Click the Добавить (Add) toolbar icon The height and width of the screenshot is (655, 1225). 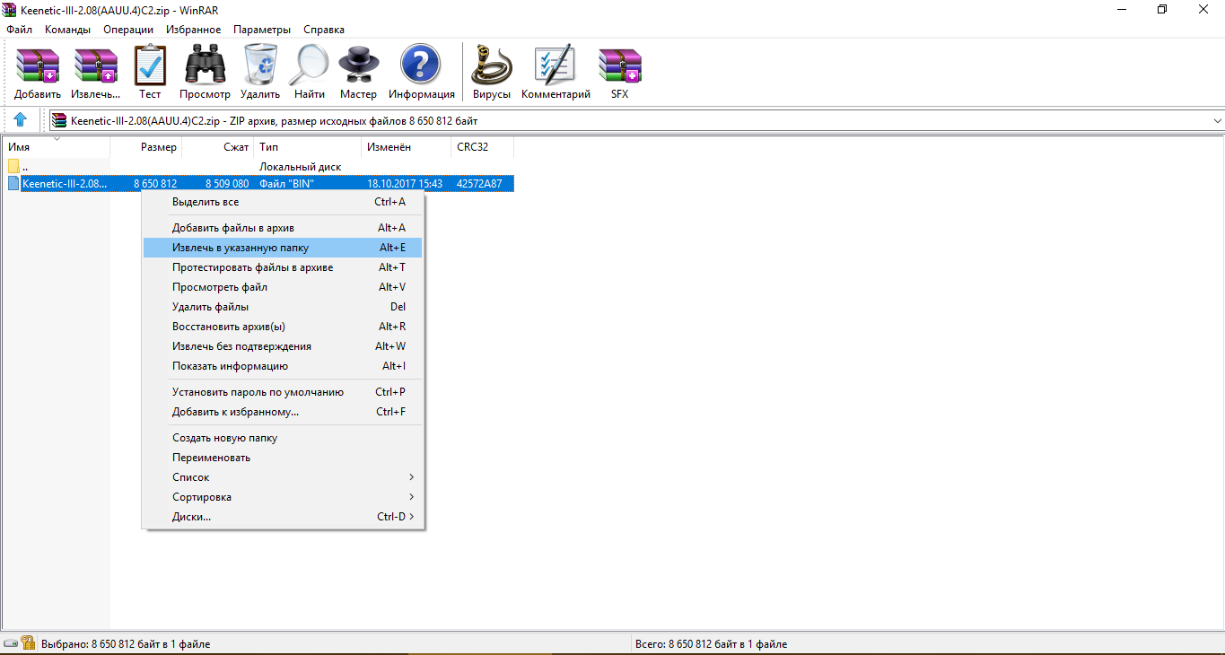(38, 72)
